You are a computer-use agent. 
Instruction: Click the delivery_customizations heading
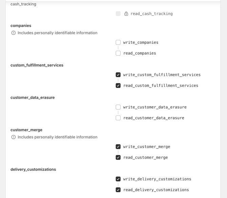coord(33,169)
